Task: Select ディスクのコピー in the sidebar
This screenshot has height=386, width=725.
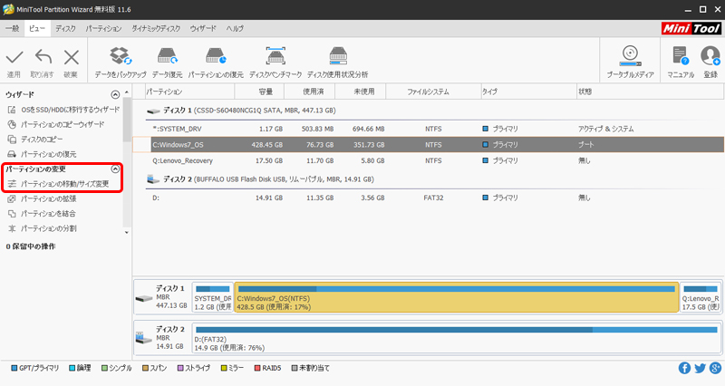Action: [x=35, y=140]
